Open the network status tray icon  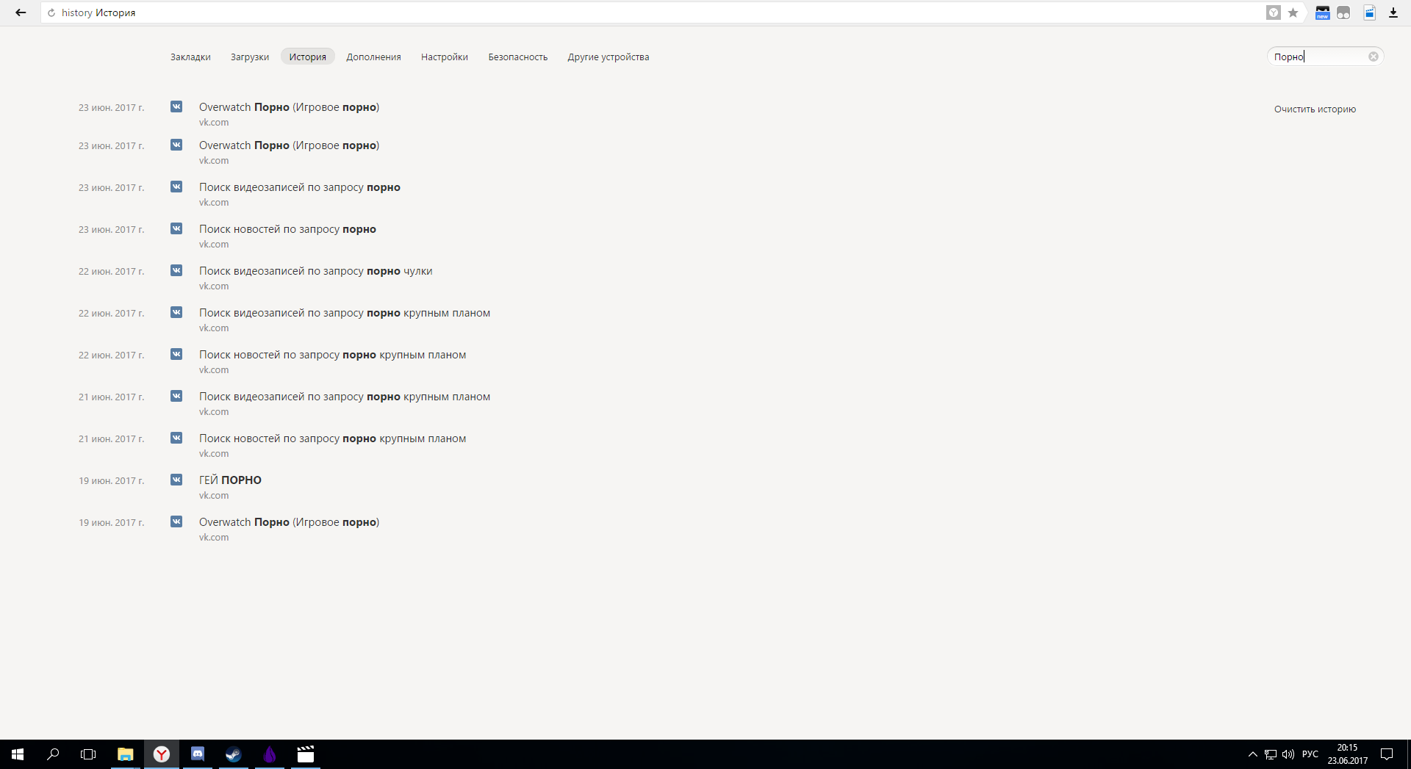tap(1271, 754)
